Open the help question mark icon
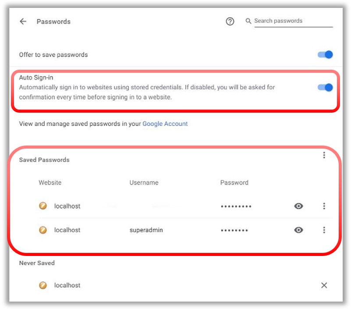Viewport: 351px width, 309px height. tap(230, 21)
